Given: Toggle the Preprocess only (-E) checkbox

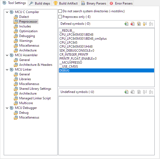Looking at the screenshot, I should click(60, 17).
